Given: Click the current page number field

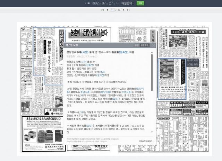Looking at the screenshot, I should (x=112, y=10).
